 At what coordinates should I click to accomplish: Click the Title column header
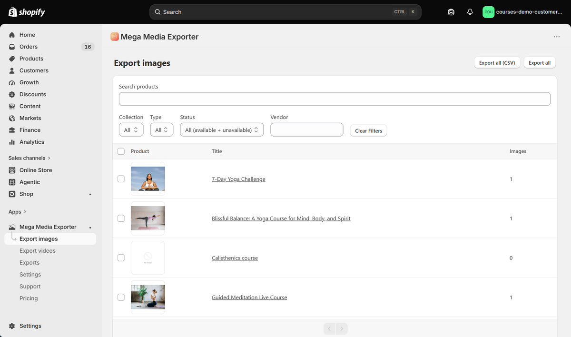pyautogui.click(x=217, y=151)
